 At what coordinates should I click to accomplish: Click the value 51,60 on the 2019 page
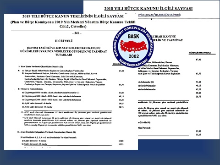pyautogui.click(x=121, y=93)
